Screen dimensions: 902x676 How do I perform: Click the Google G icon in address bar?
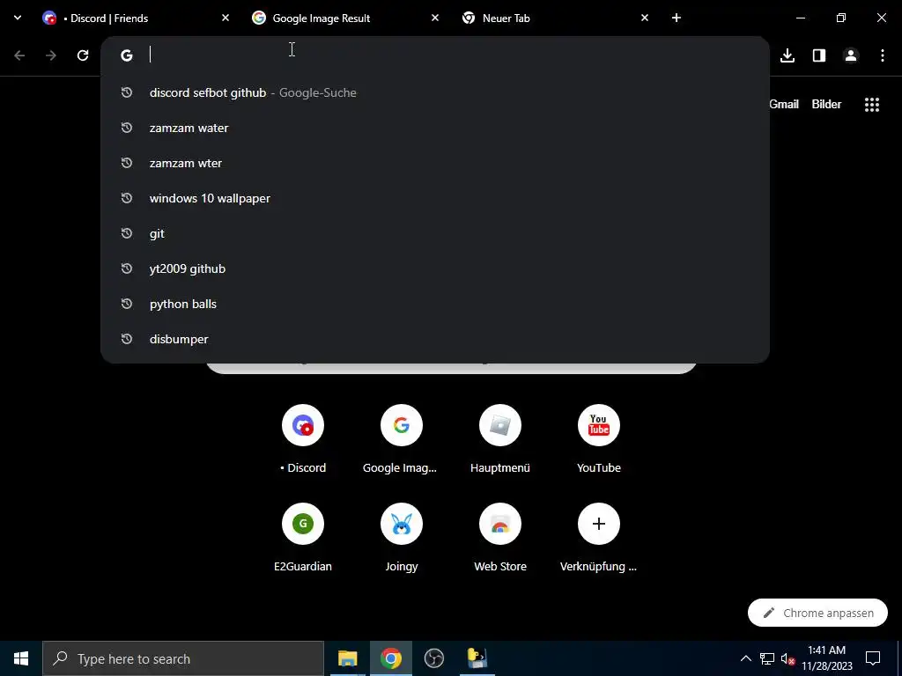[x=127, y=55]
